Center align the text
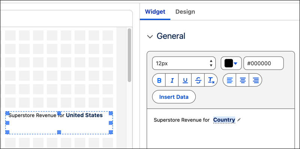Image resolution: width=300 pixels, height=149 pixels. pyautogui.click(x=243, y=80)
